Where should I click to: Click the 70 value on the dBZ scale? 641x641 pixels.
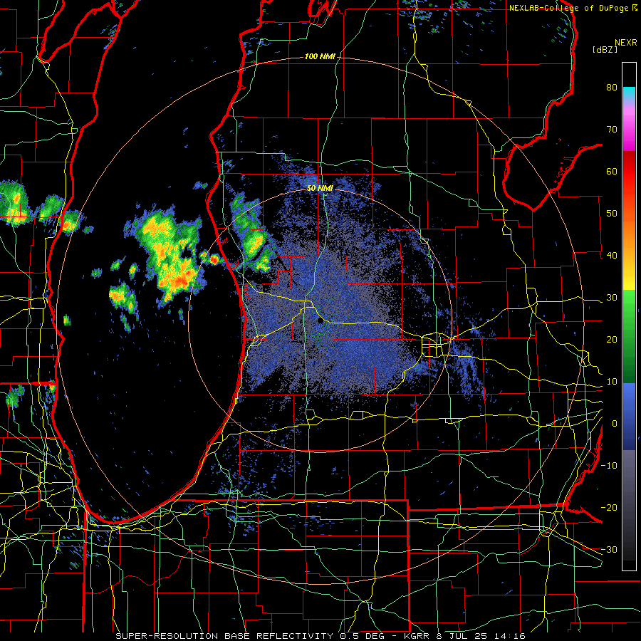612,129
